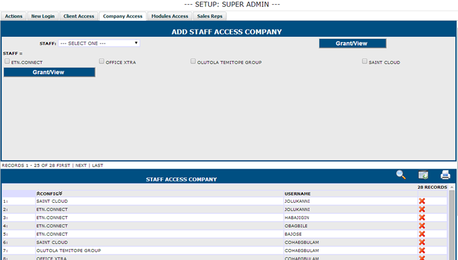Sort CONFIG column descending arrow

(x=61, y=193)
